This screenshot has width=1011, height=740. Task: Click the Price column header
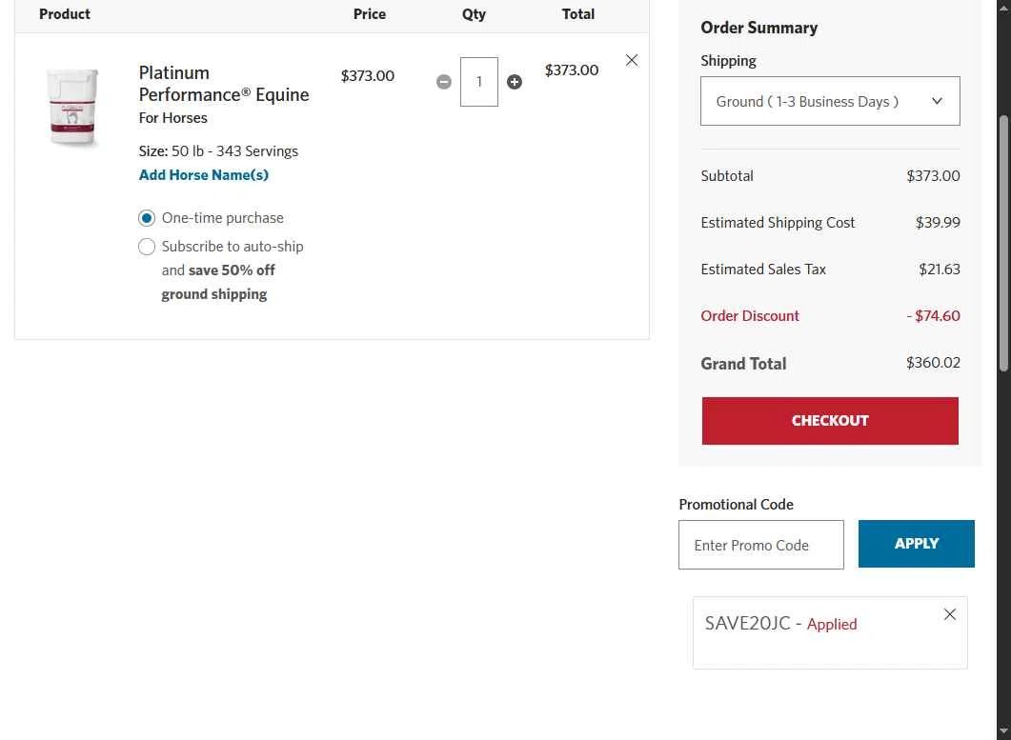tap(370, 14)
